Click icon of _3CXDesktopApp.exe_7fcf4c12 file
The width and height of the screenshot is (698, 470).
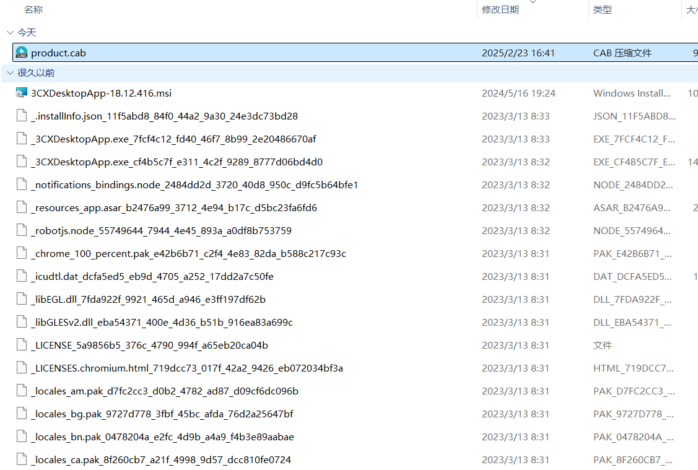click(21, 139)
